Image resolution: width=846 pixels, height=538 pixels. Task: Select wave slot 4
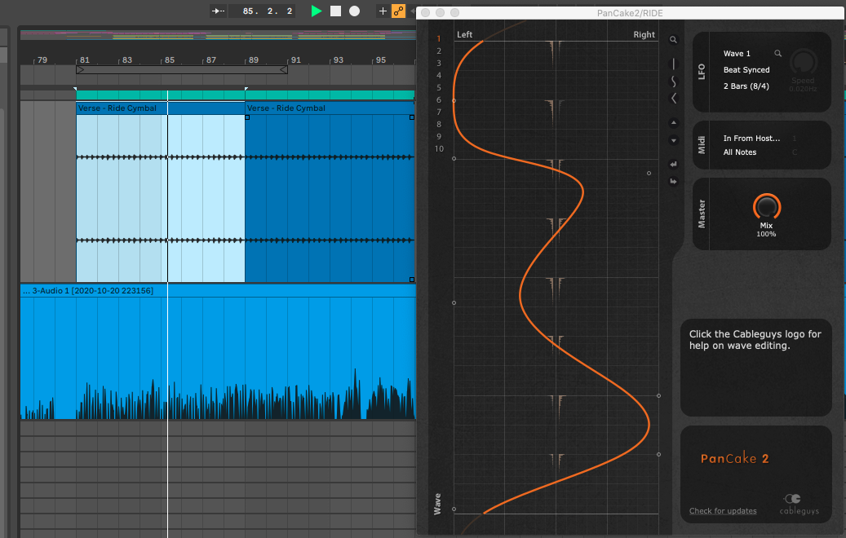[x=439, y=76]
